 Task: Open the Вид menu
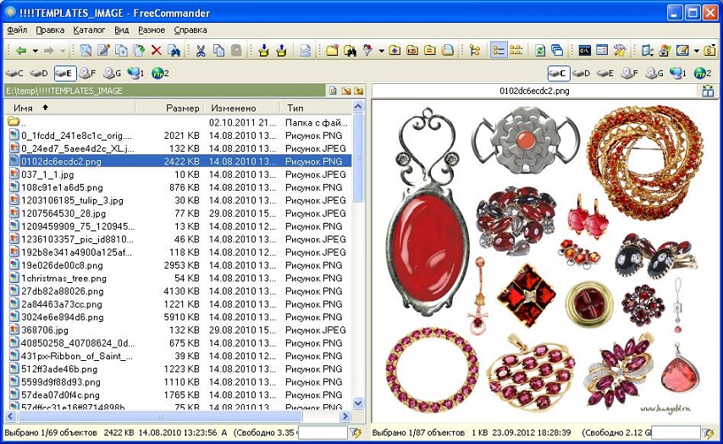point(121,30)
